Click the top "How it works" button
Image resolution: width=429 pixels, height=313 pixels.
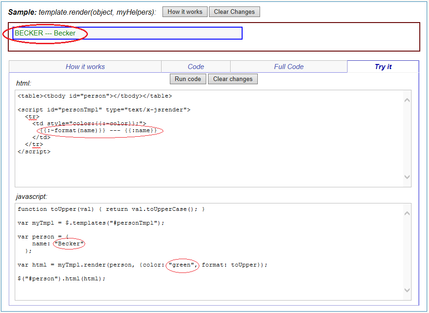point(185,12)
